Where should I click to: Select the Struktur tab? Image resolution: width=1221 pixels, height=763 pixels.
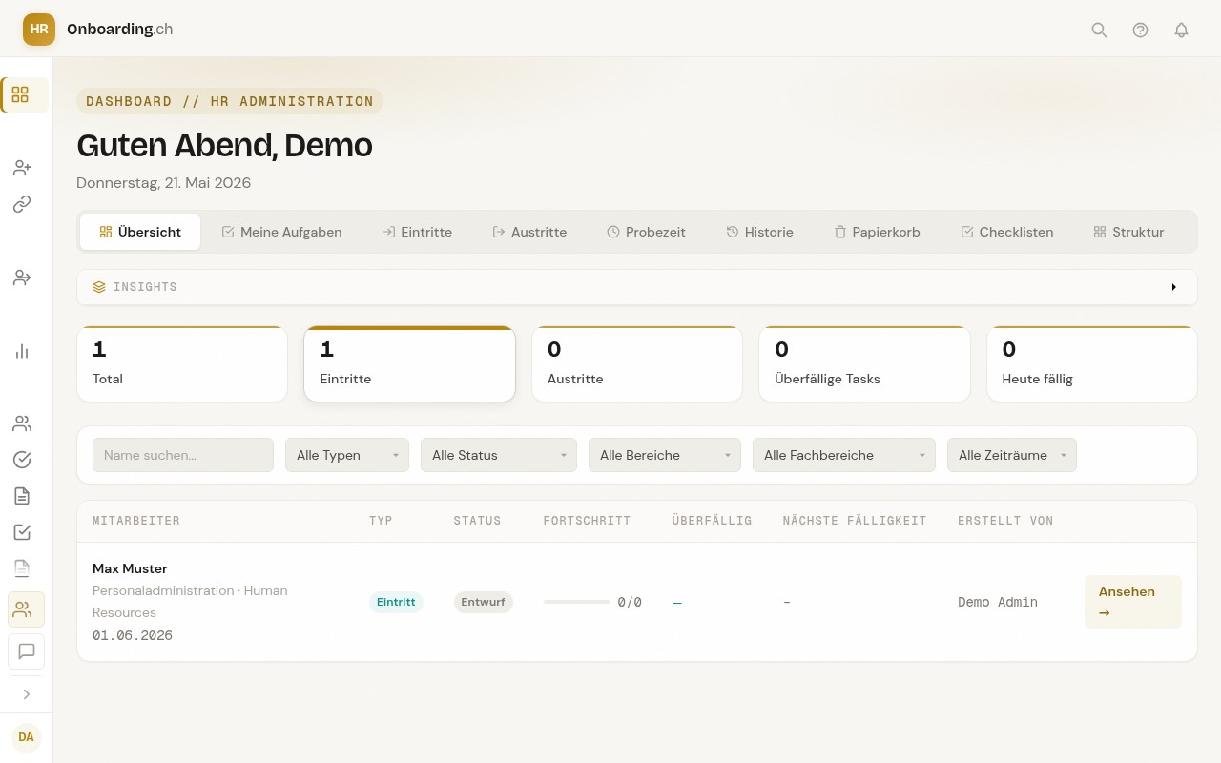click(1128, 232)
